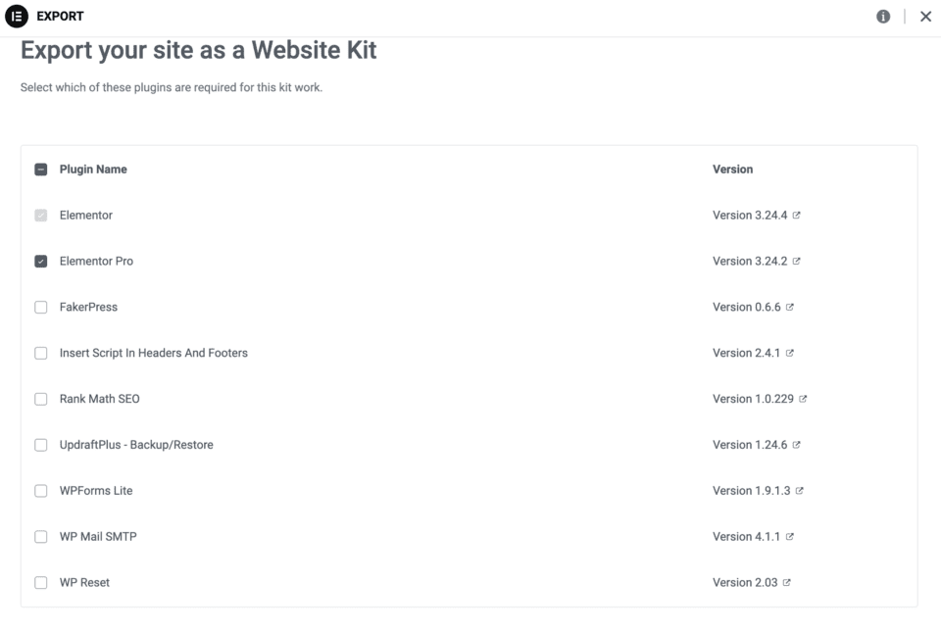This screenshot has height=632, width=941.
Task: Uncheck the Elementor Pro checkbox
Action: point(41,262)
